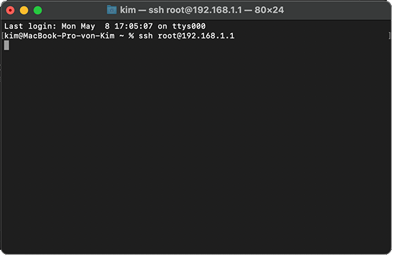
Task: Click root@192.168.1.1 in the command line
Action: (x=196, y=36)
